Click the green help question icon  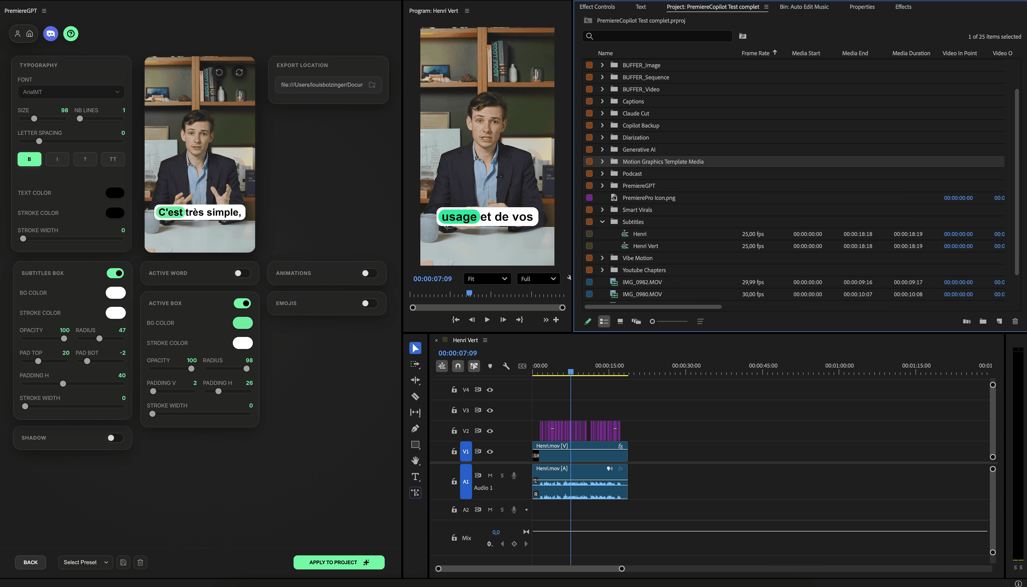coord(71,33)
